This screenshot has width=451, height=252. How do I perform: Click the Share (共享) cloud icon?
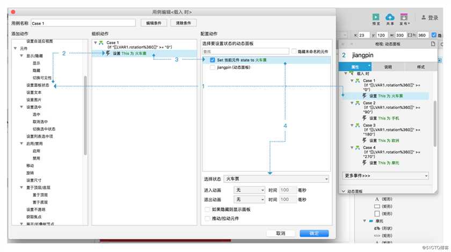390,17
